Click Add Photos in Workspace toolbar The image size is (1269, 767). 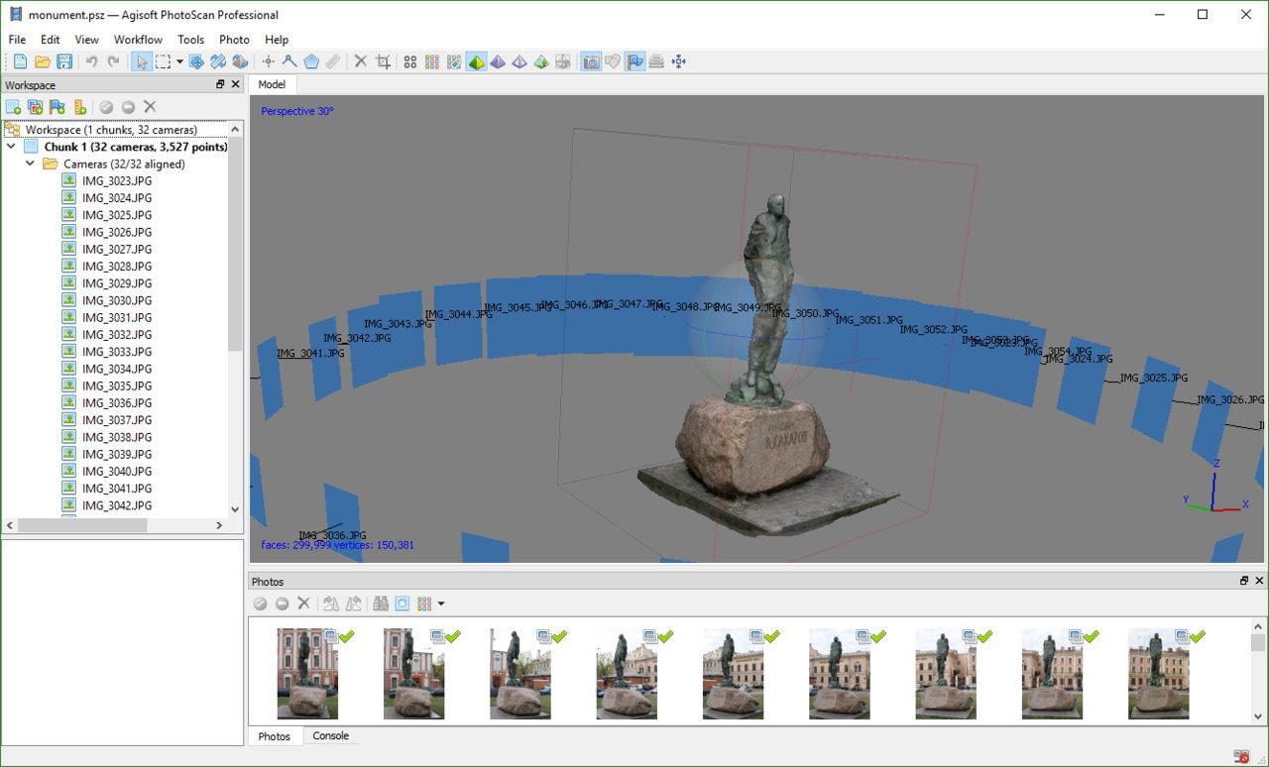36,107
